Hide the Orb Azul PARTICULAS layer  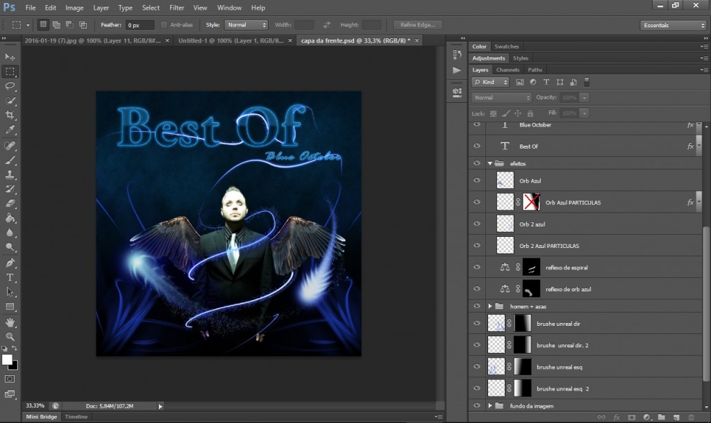pyautogui.click(x=477, y=202)
